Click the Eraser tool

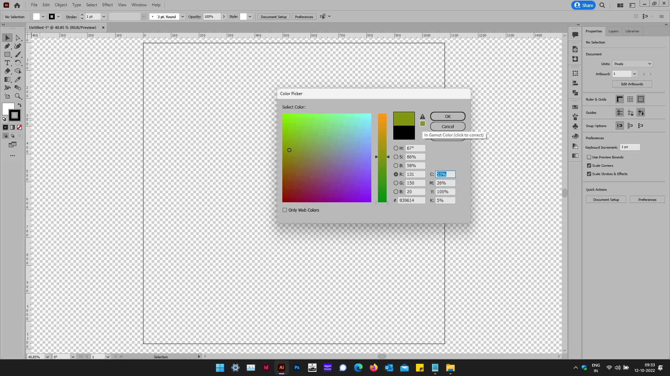(x=7, y=71)
